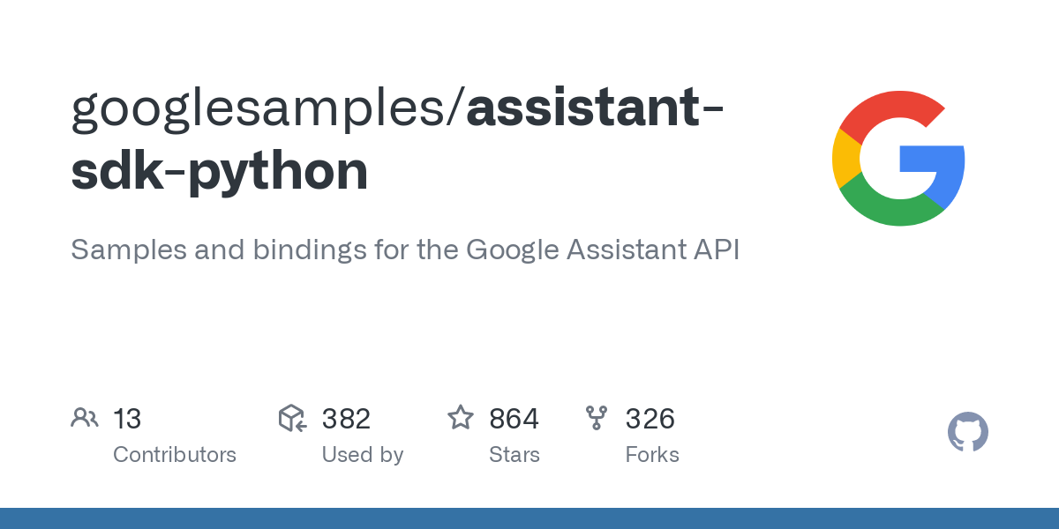Click the bold "sdk-python" title text

tap(219, 171)
